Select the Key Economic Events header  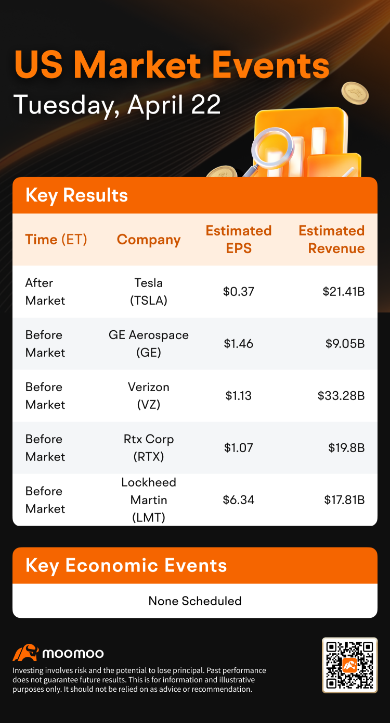pos(195,566)
